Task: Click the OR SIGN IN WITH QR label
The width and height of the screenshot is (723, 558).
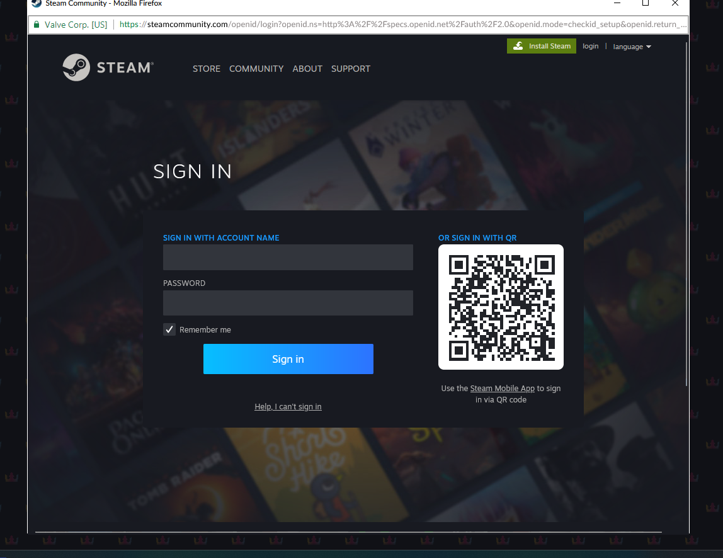Action: point(477,238)
